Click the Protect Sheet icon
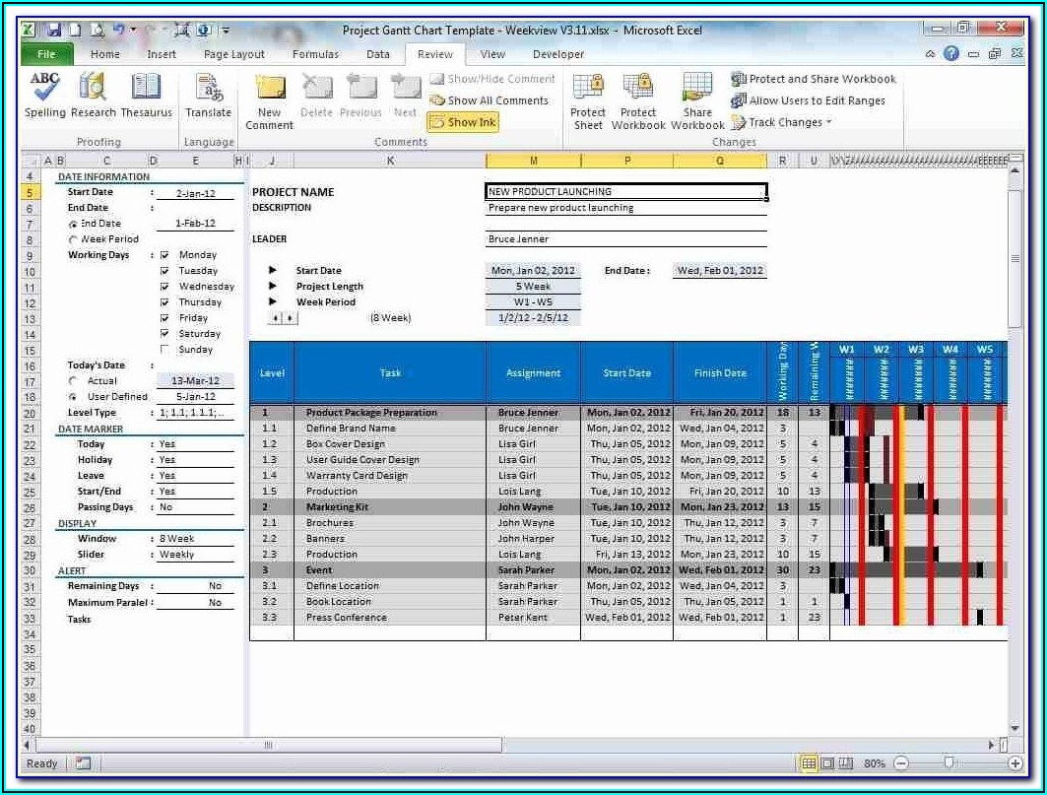Image resolution: width=1047 pixels, height=795 pixels. [x=588, y=100]
